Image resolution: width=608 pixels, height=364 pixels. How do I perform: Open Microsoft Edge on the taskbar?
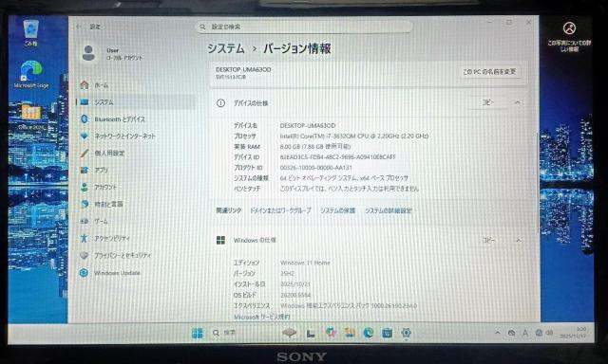click(x=369, y=333)
